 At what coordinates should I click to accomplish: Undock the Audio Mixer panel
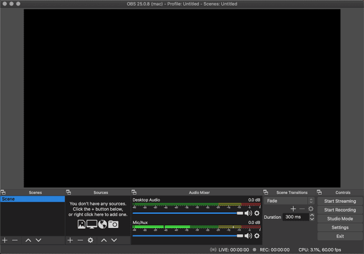click(134, 192)
